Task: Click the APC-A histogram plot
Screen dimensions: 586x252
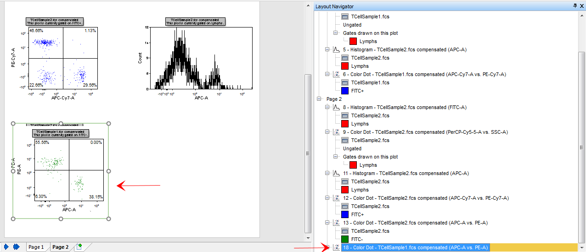Action: point(201,58)
